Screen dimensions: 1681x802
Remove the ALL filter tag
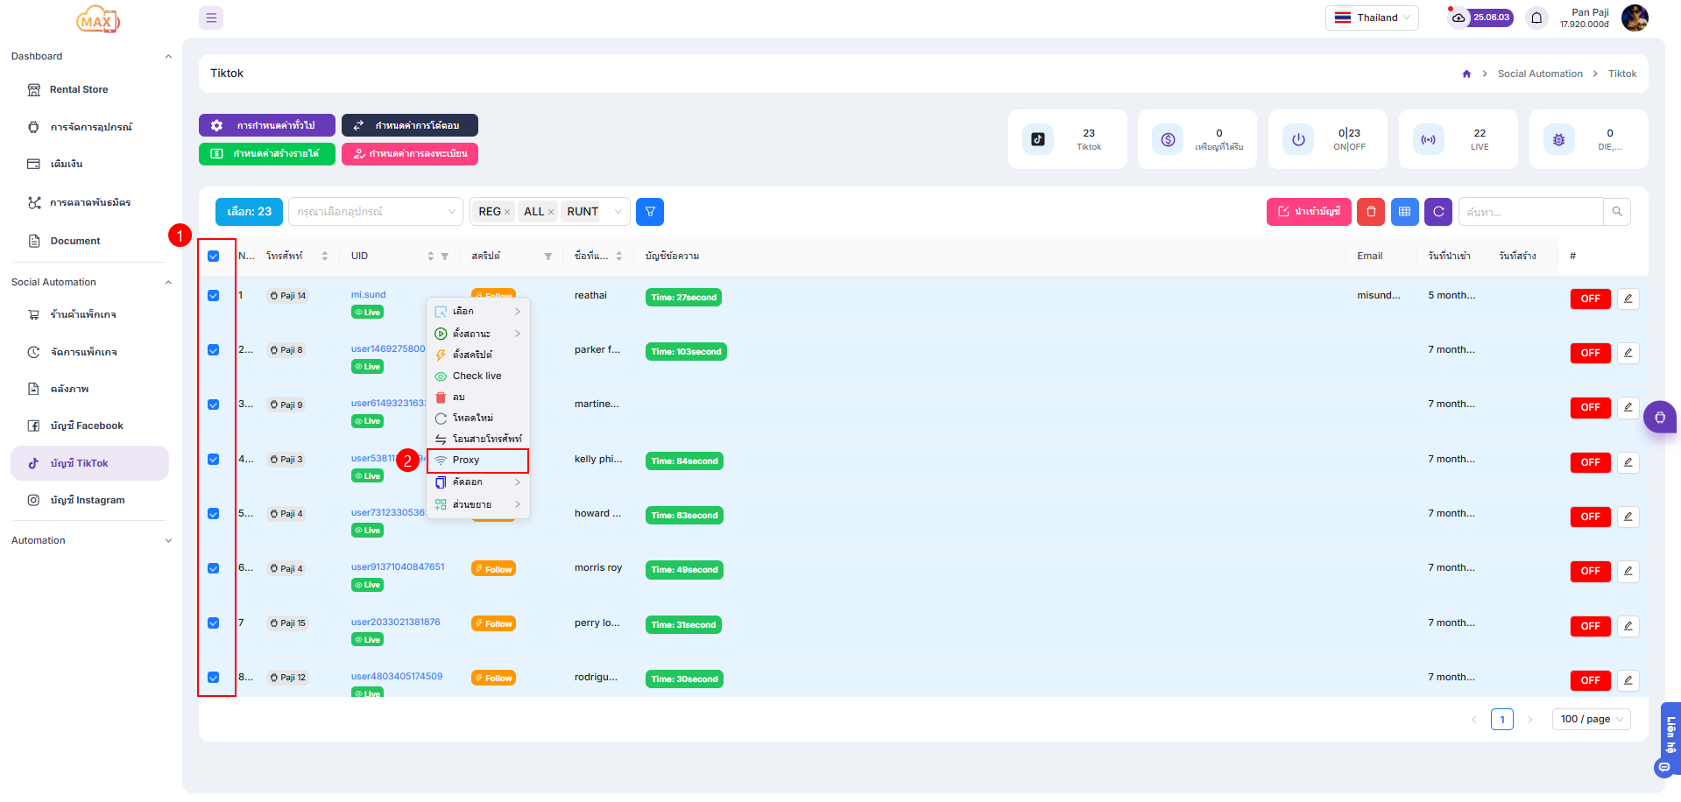tap(550, 212)
